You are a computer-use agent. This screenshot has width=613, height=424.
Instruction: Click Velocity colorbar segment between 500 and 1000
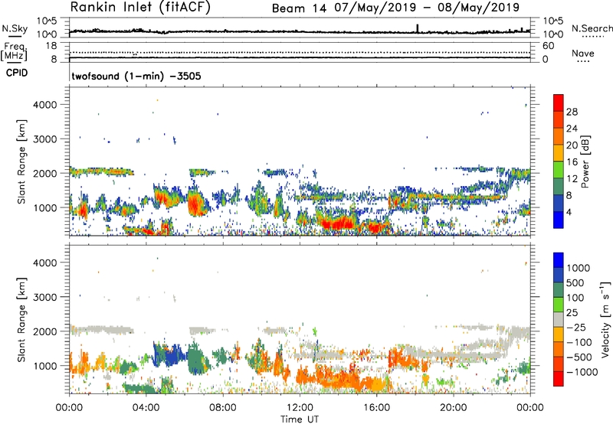tap(559, 275)
